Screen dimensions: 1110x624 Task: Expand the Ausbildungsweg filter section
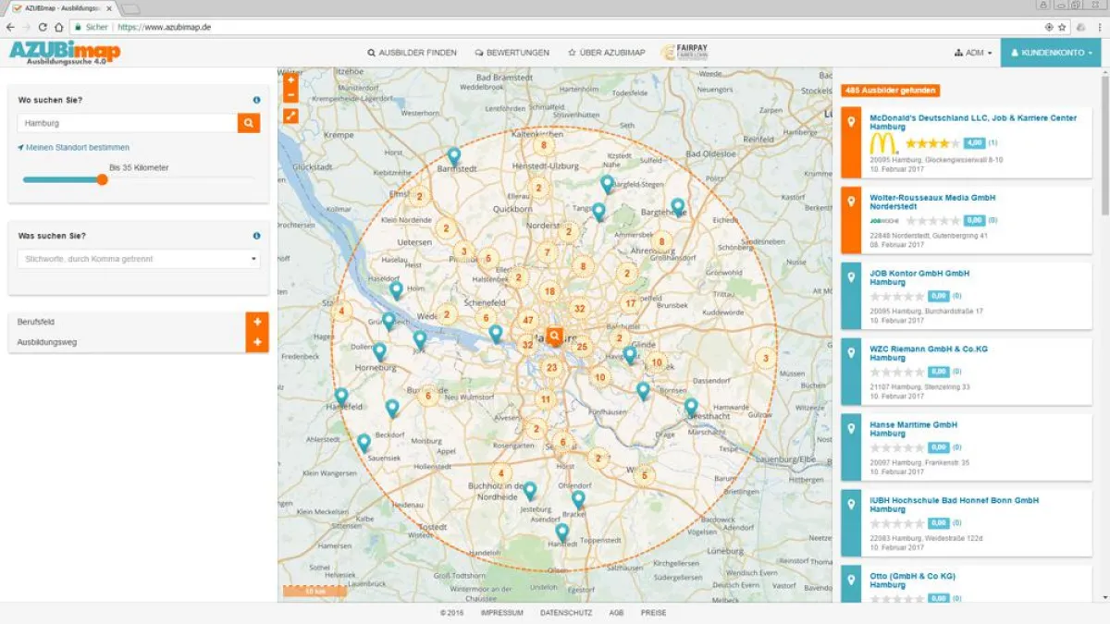point(257,340)
